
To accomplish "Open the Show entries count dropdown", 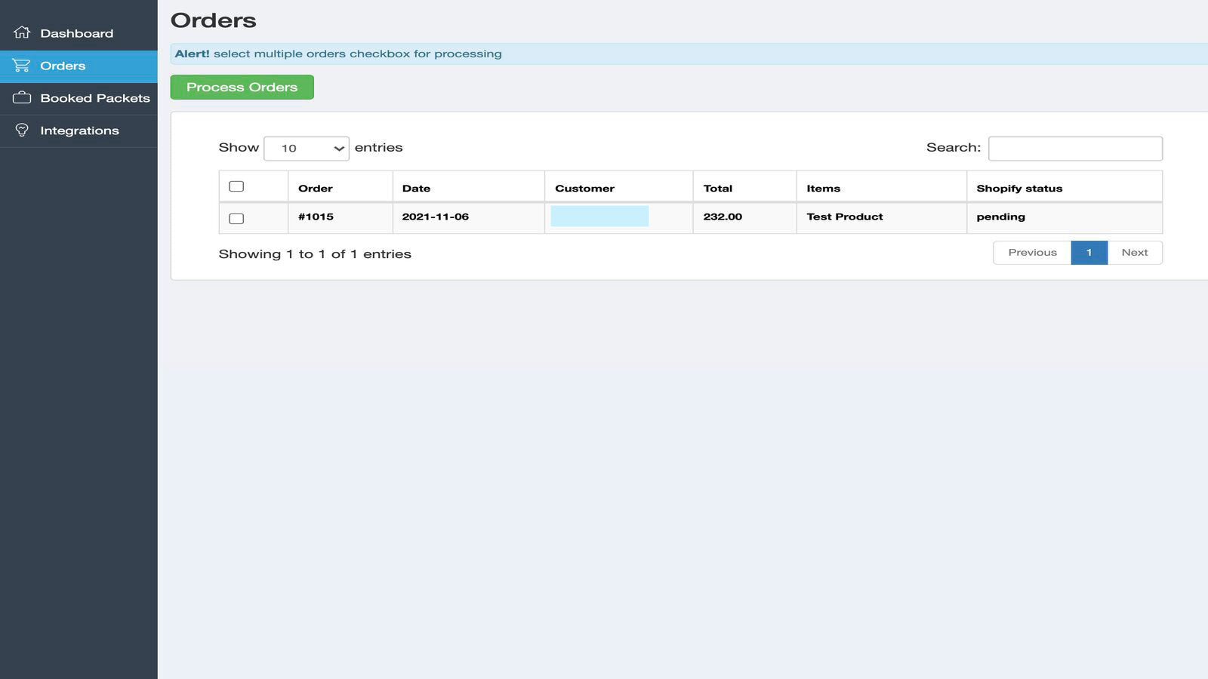I will (307, 149).
